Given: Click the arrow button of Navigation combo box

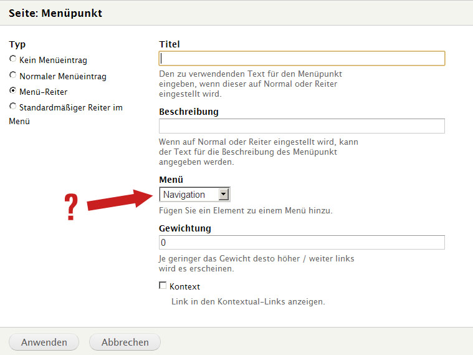Looking at the screenshot, I should point(224,195).
